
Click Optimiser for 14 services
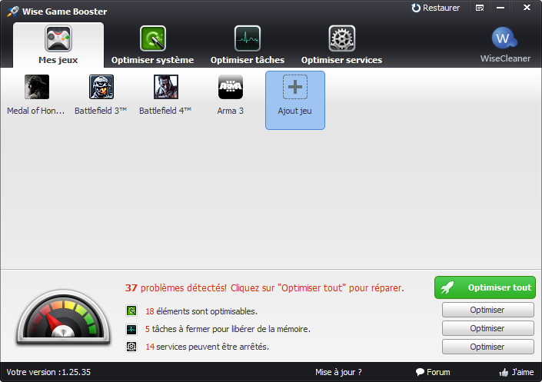click(x=487, y=347)
